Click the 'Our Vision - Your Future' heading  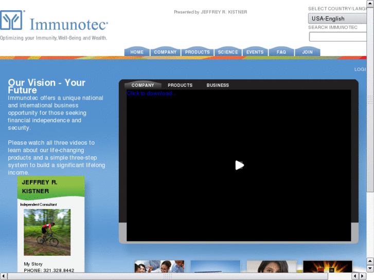(x=46, y=86)
